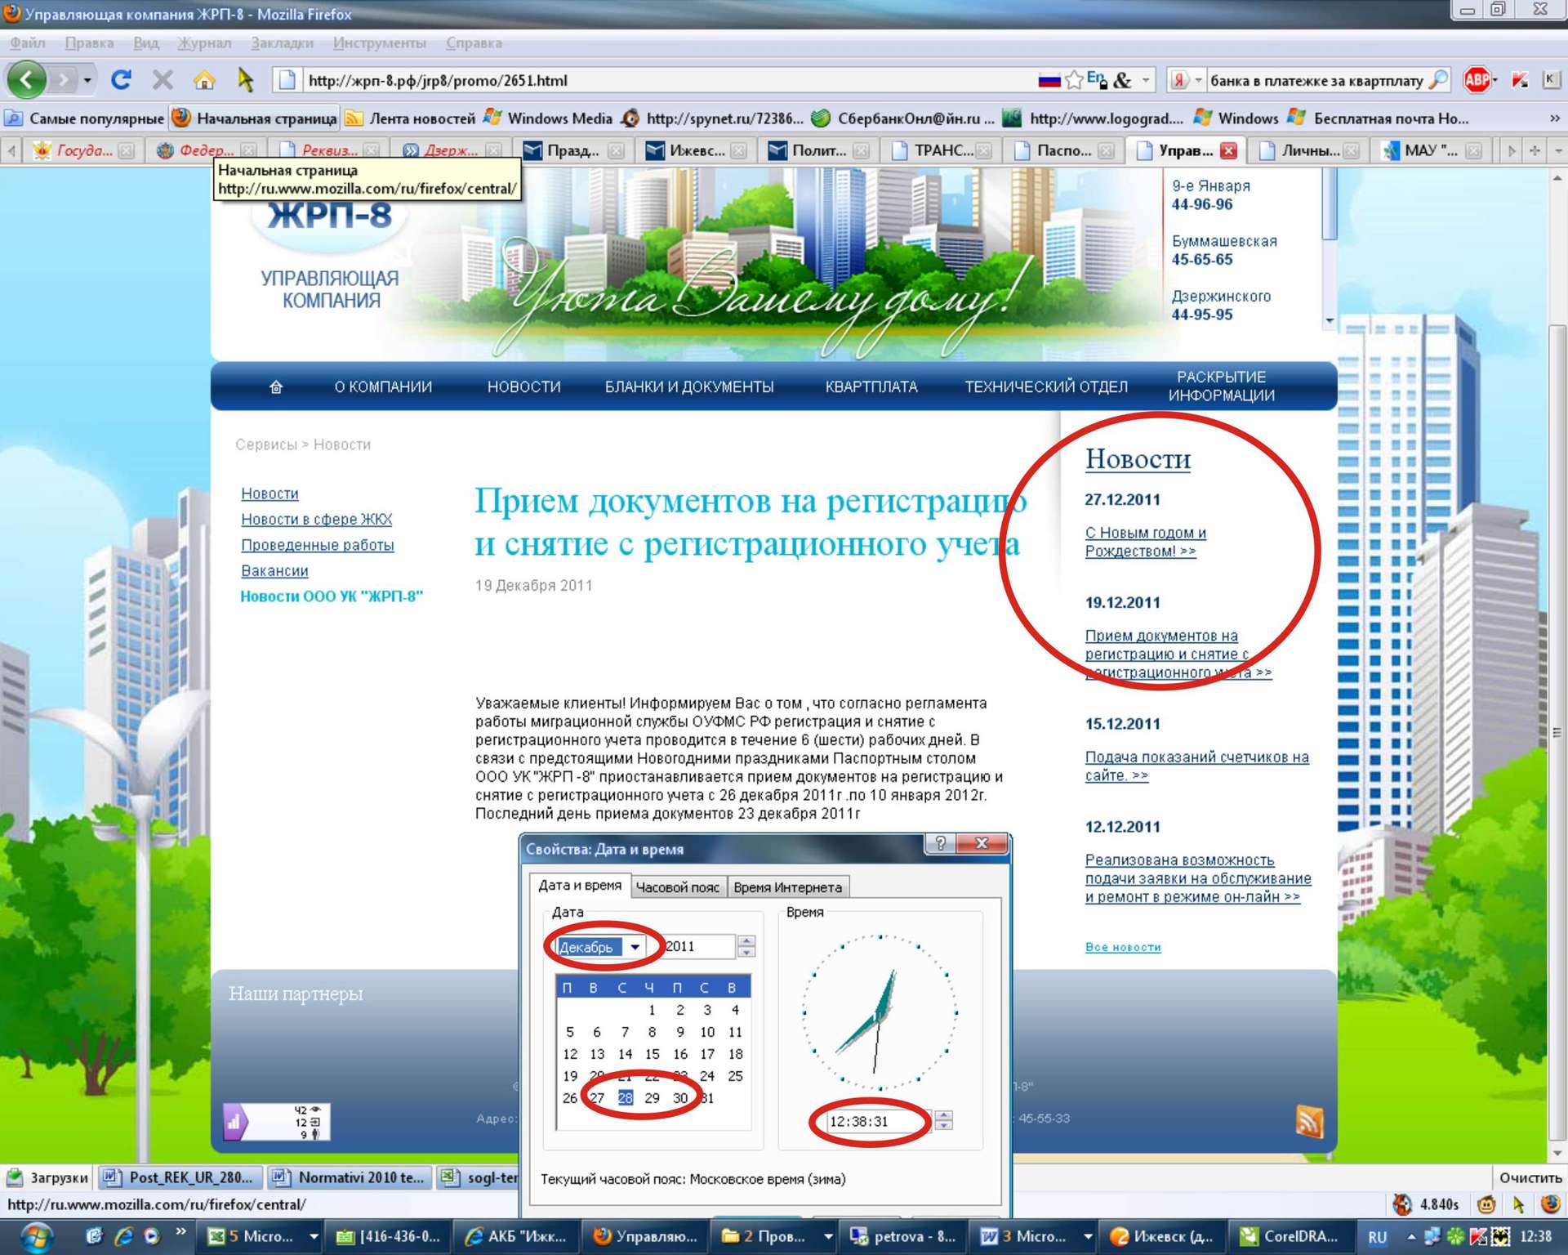The image size is (1568, 1255).
Task: Click the time field showing 12:38:31
Action: [877, 1121]
